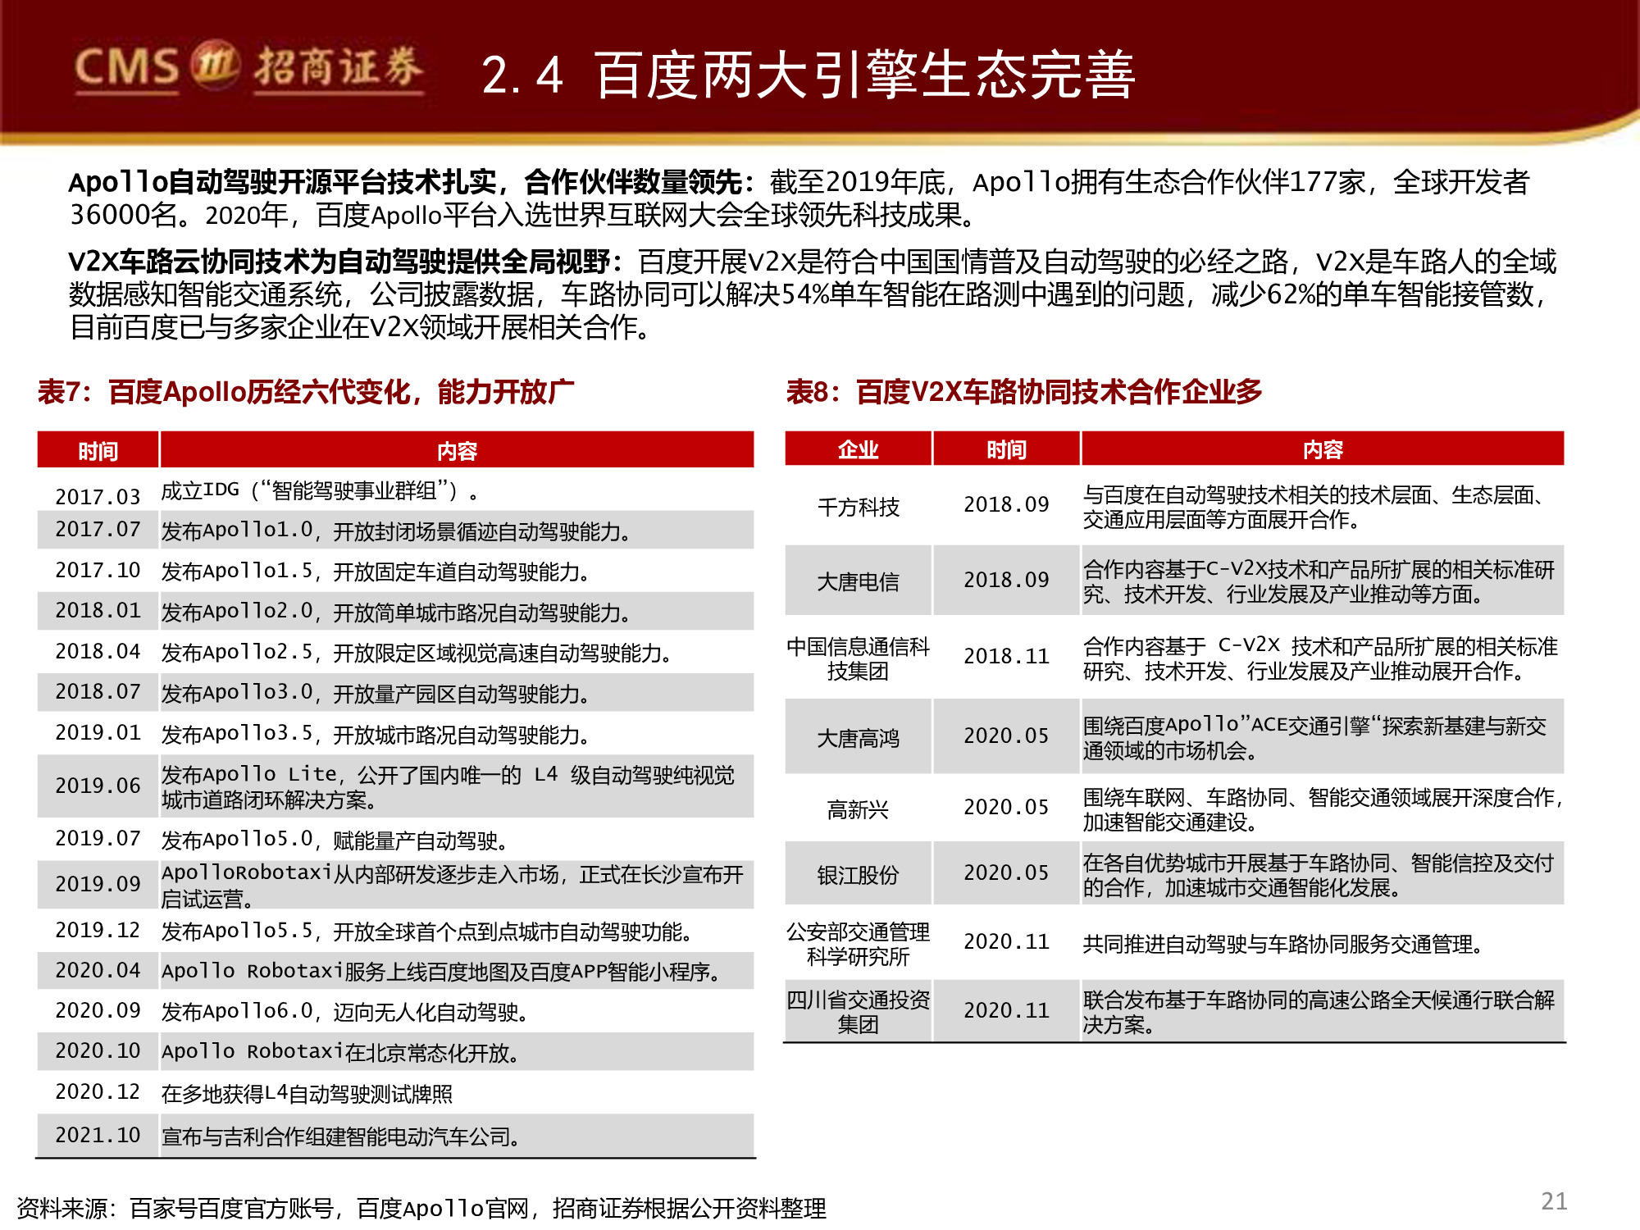Screen dimensions: 1640x1230
Task: Select the 2019.12 date cell
Action: click(98, 930)
